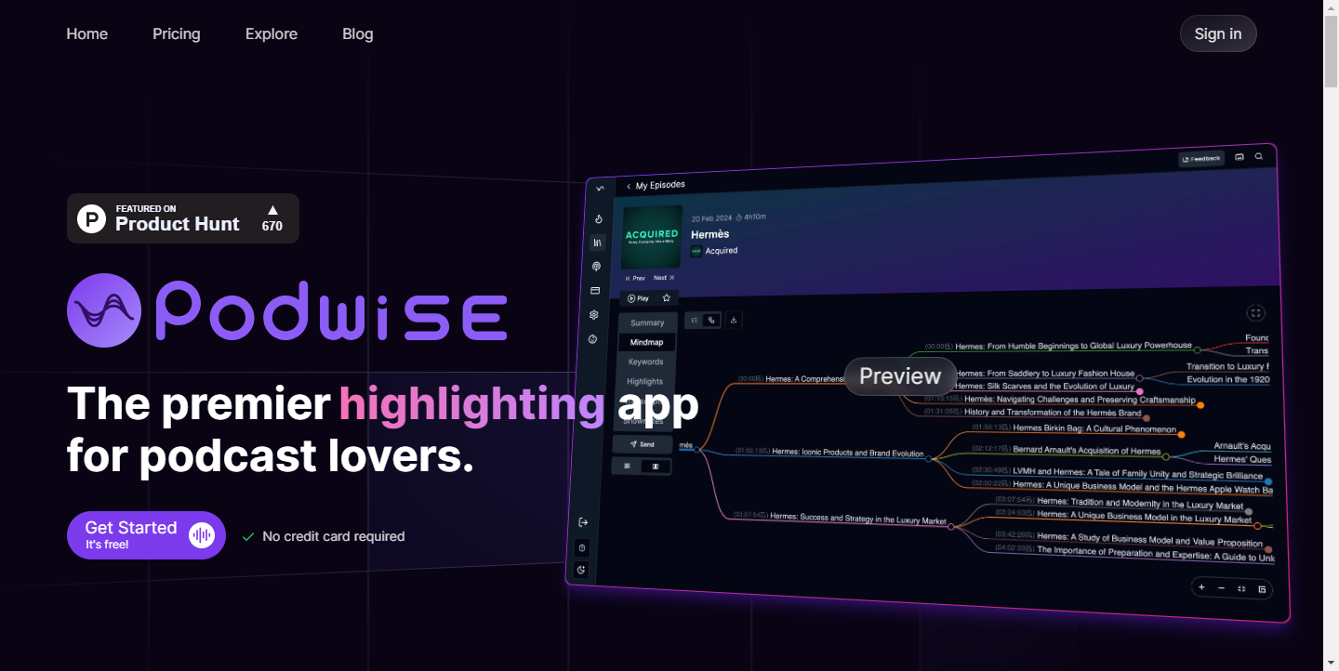
Task: Click the Send button in the panel
Action: pos(642,444)
